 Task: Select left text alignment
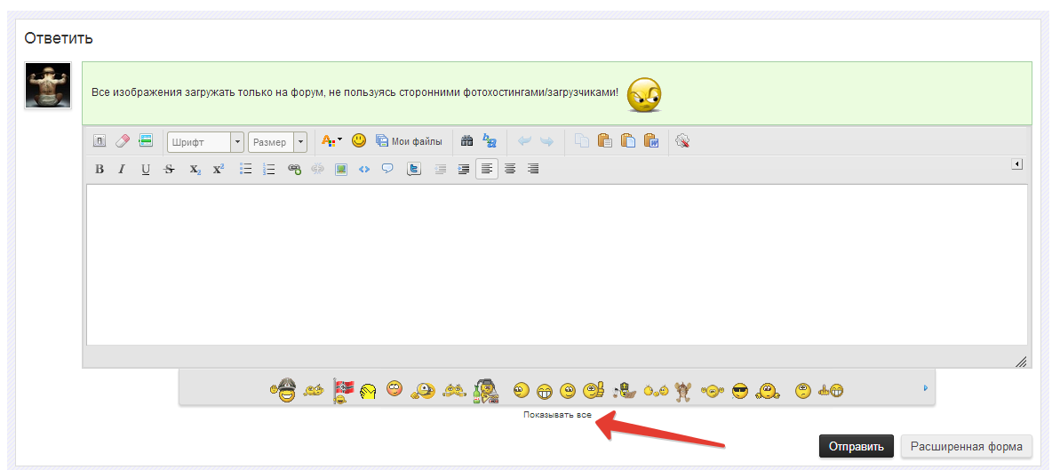click(487, 169)
